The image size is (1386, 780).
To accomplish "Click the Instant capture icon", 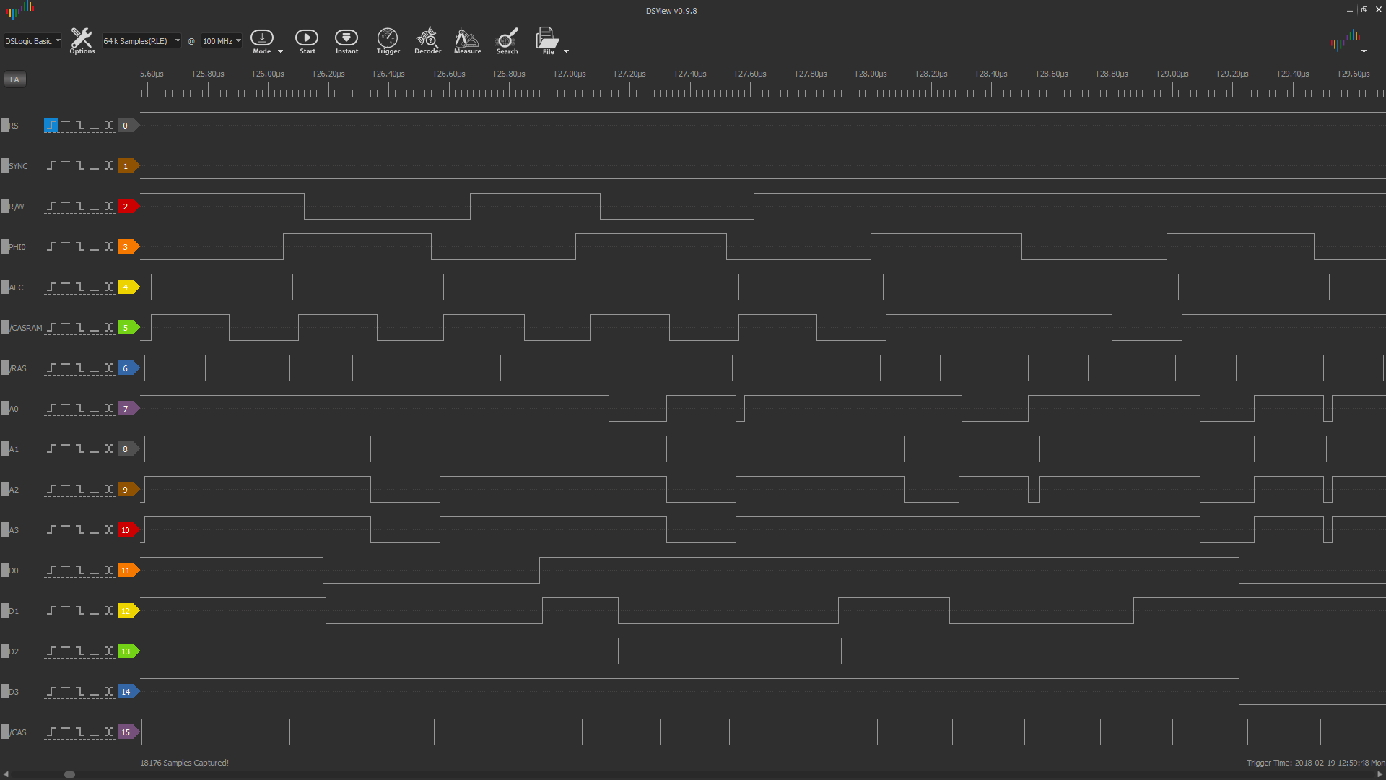I will [346, 40].
